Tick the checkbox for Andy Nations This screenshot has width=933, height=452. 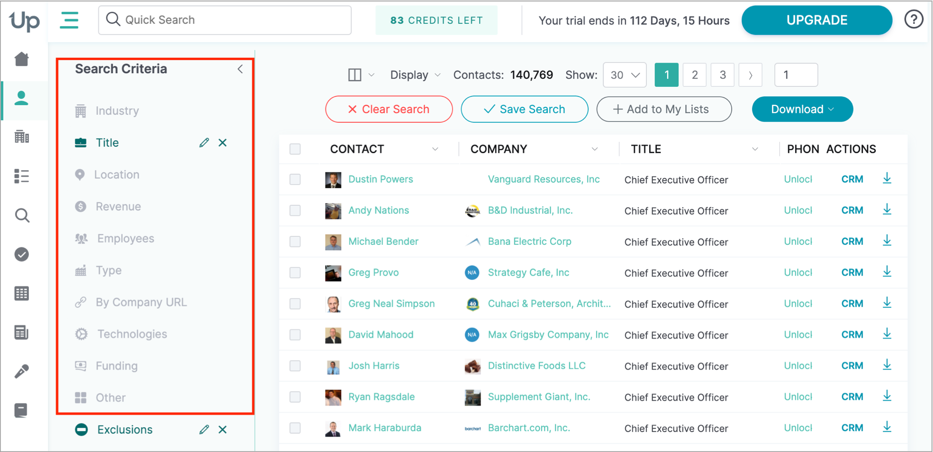pyautogui.click(x=295, y=210)
